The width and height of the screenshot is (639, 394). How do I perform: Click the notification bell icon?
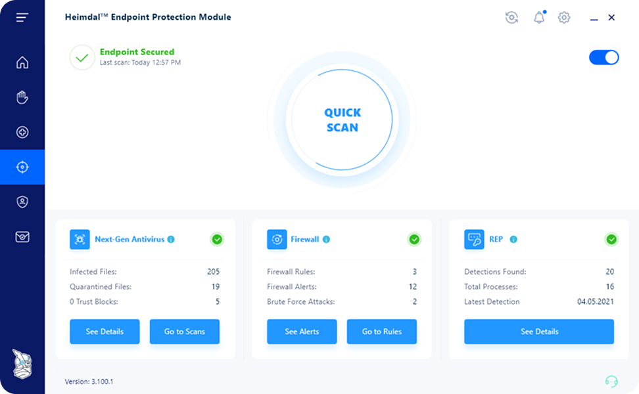[x=539, y=18]
